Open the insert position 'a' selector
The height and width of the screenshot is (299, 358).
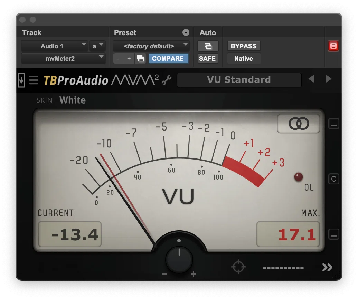point(97,46)
